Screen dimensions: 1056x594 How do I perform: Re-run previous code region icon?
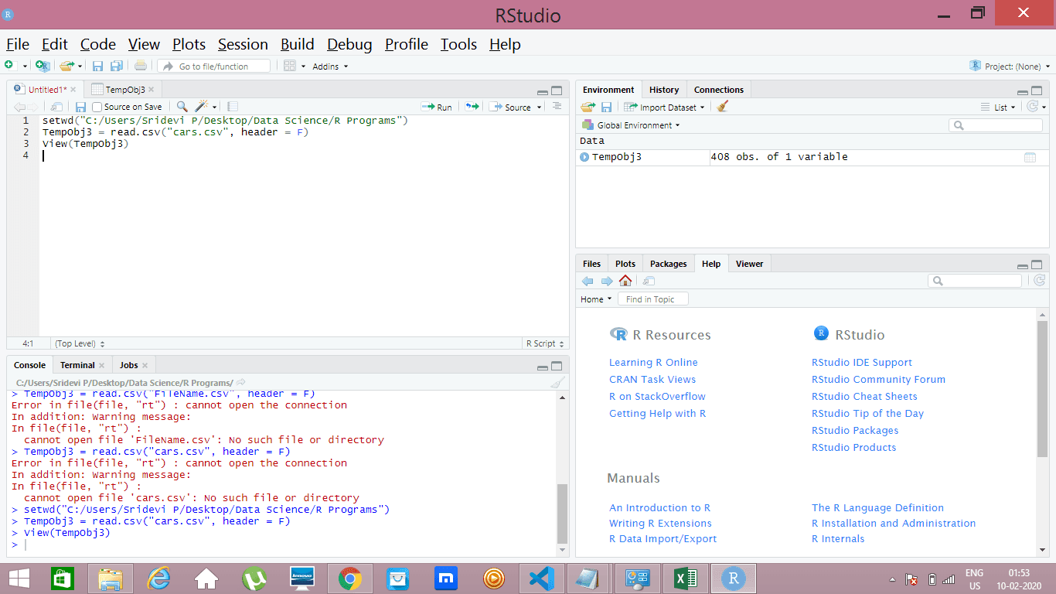coord(472,107)
